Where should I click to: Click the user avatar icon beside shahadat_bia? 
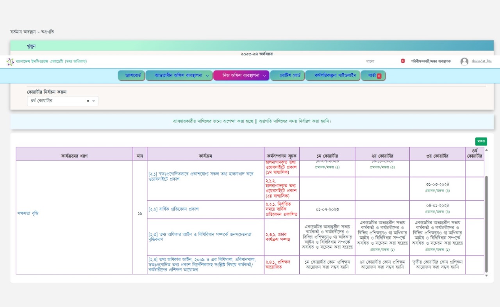(464, 62)
